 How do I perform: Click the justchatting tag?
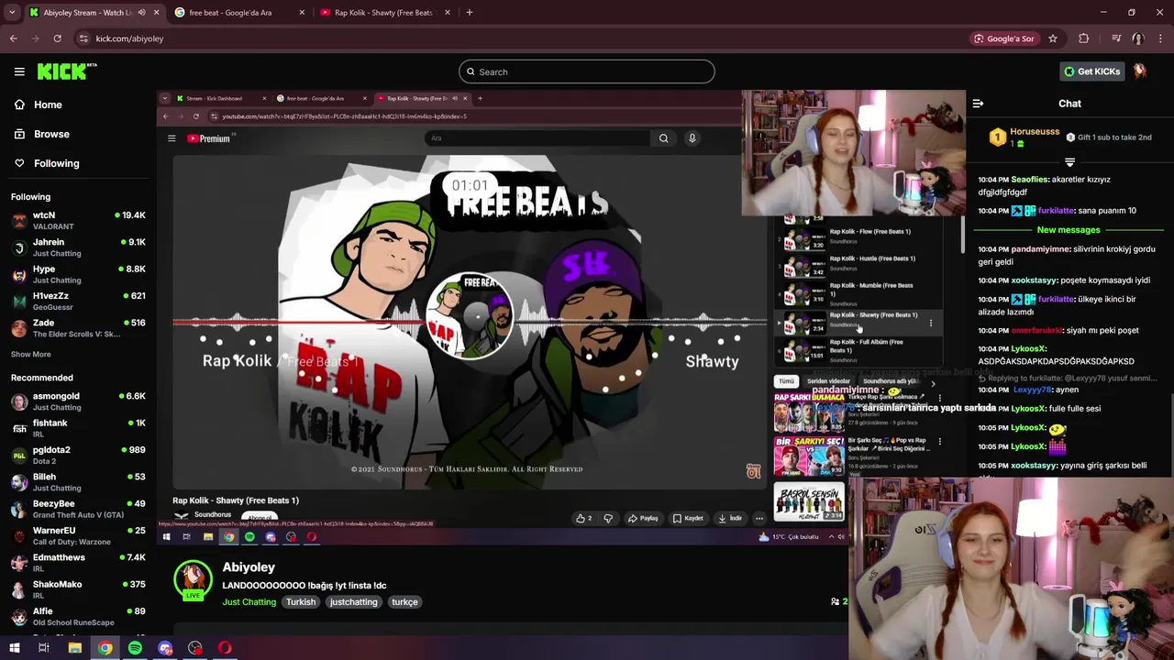click(354, 602)
